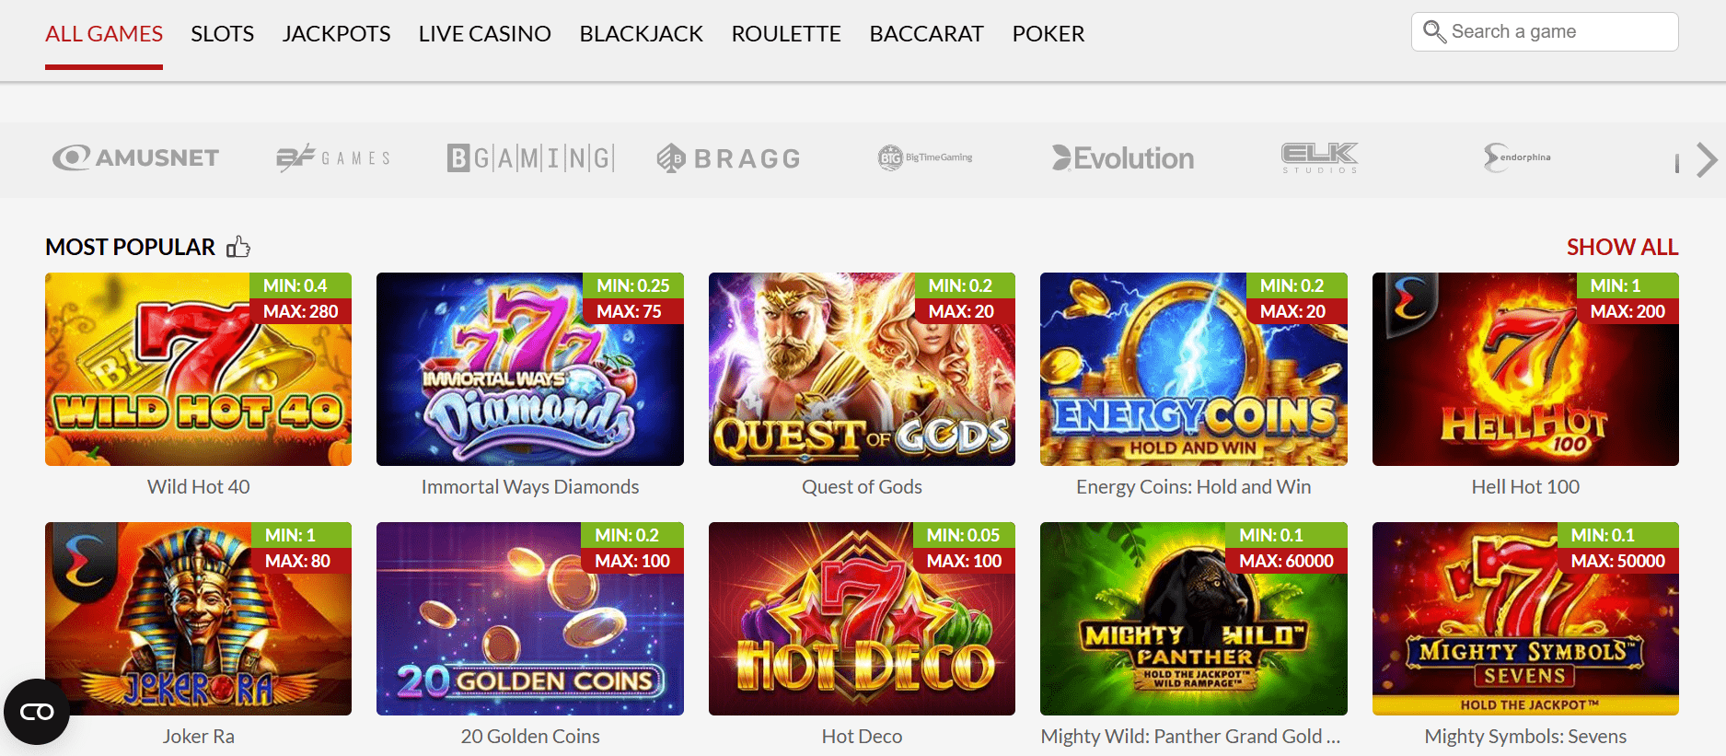Go to the Jackpots tab

(336, 34)
